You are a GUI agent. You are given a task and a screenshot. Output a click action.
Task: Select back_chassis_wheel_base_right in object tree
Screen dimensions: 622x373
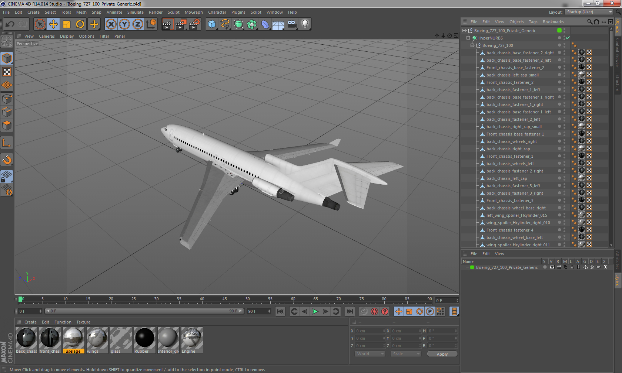(516, 208)
